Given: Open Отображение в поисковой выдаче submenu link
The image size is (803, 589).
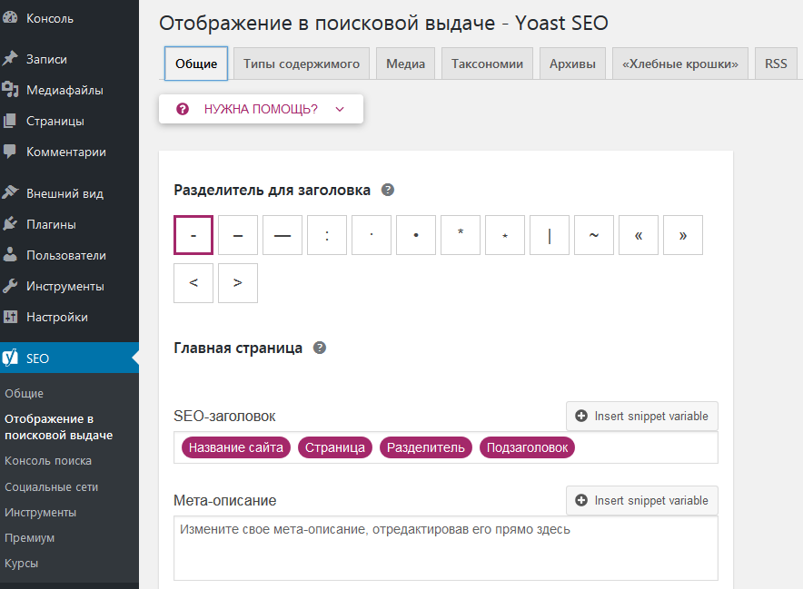Looking at the screenshot, I should click(58, 427).
